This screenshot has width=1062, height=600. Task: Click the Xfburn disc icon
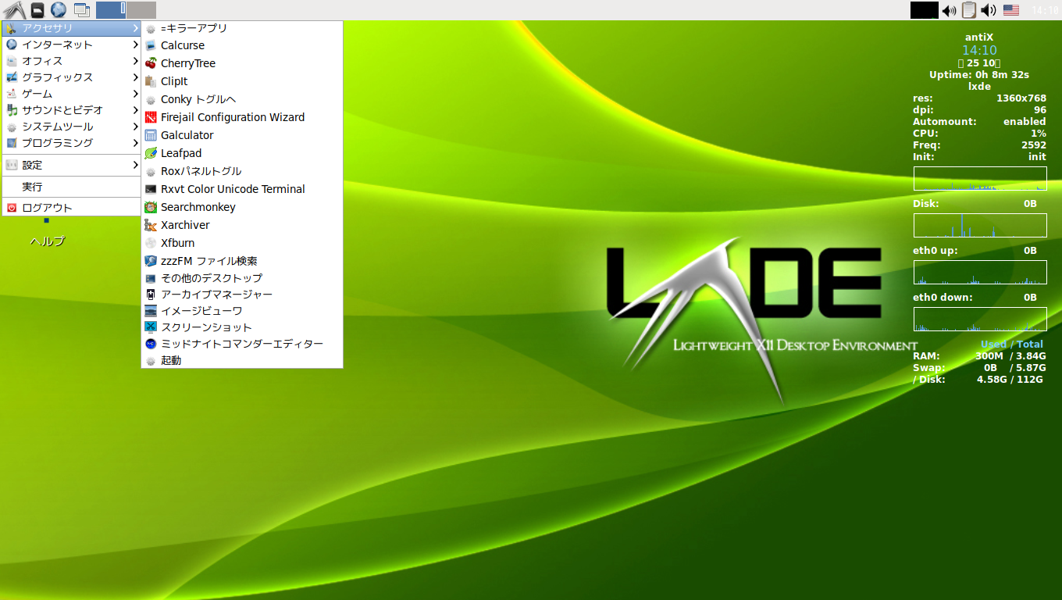pos(151,243)
